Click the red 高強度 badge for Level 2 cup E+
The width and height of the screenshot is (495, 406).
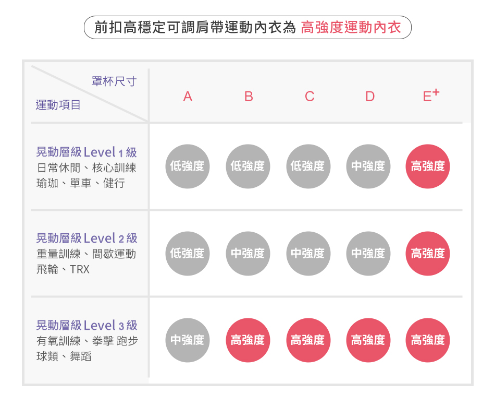(x=428, y=254)
